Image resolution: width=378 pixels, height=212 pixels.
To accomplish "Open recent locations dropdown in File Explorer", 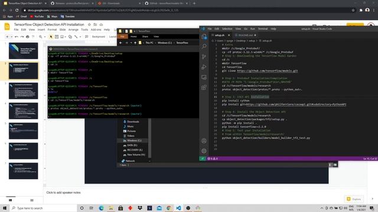I will [x=131, y=43].
